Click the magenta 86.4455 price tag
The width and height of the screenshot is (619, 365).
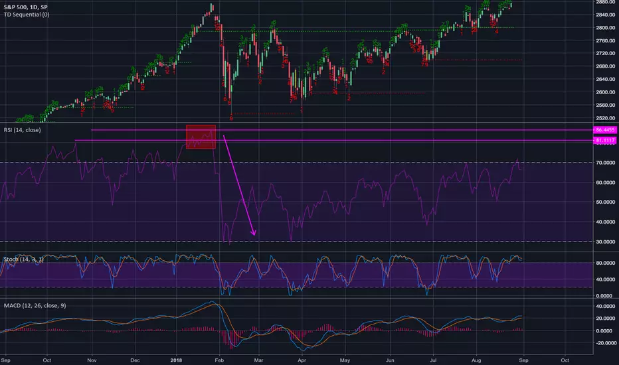(x=605, y=130)
